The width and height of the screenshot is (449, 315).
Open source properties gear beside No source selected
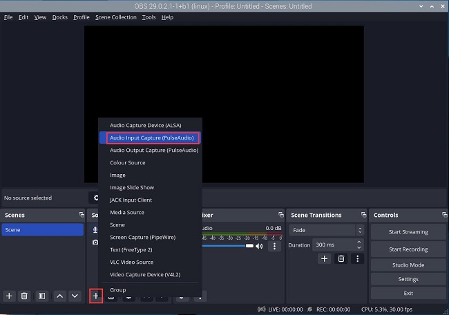95,198
